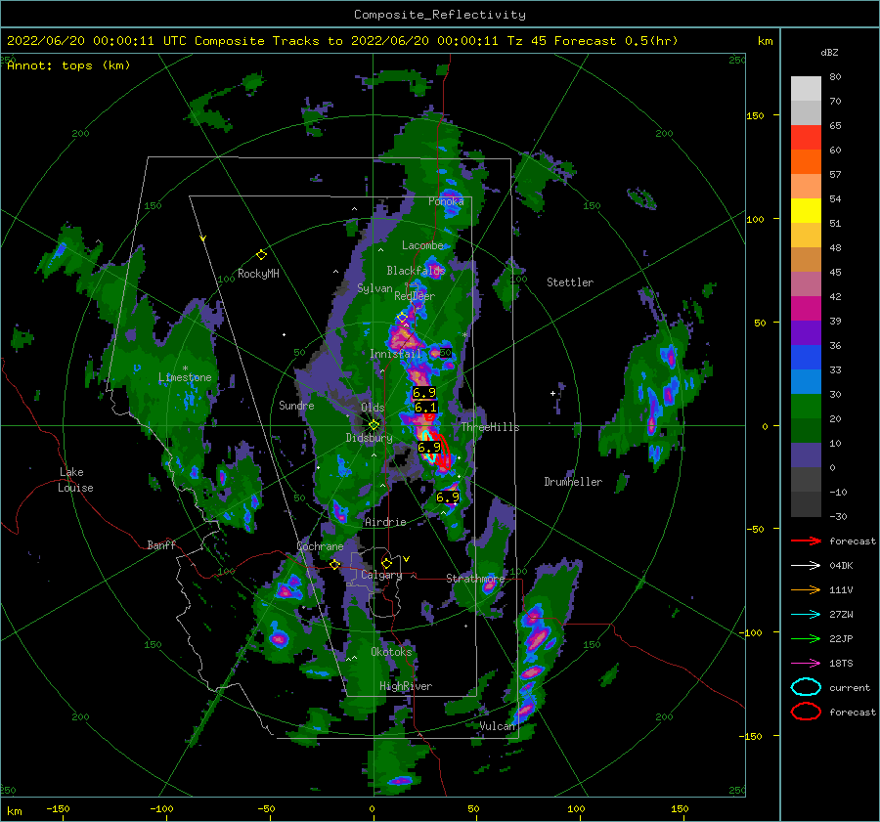This screenshot has width=880, height=822.
Task: Click the yellow diamond marker below RedDeer
Action: coord(402,318)
